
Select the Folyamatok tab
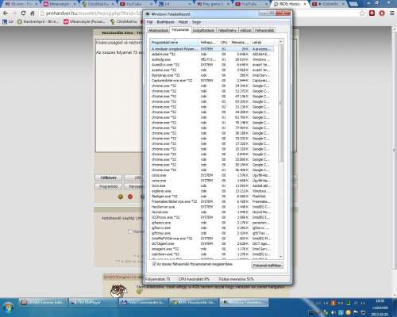(x=180, y=29)
